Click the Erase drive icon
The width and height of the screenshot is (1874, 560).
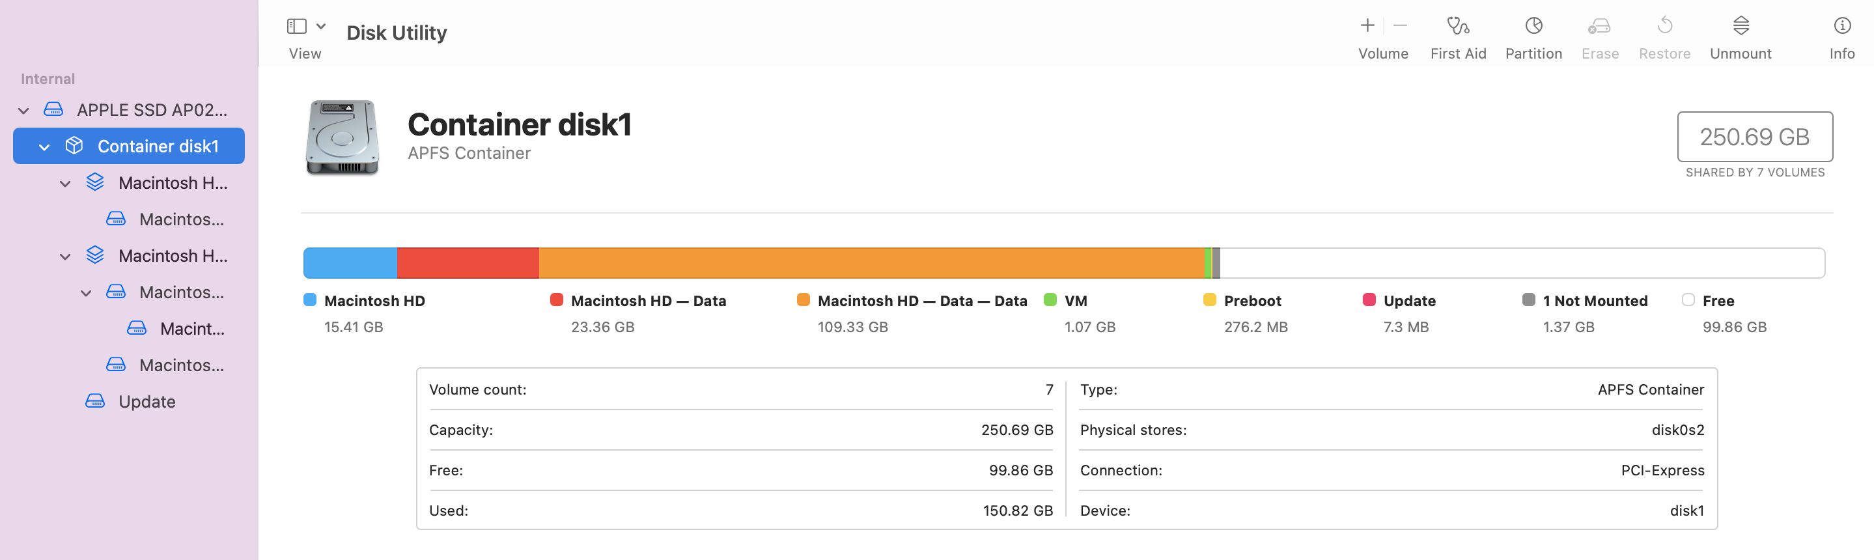(1599, 26)
